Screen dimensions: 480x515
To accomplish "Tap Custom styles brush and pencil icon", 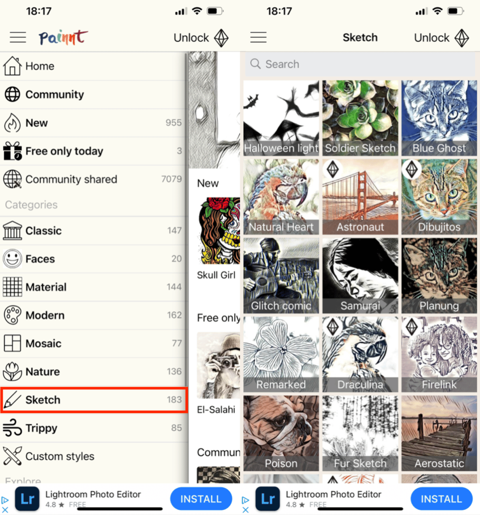I will tap(12, 456).
